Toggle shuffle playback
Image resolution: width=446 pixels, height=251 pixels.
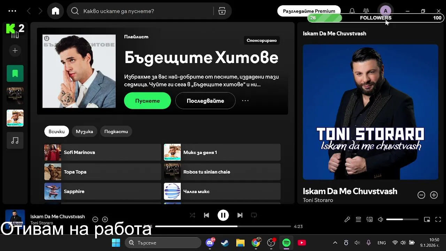[x=192, y=215]
